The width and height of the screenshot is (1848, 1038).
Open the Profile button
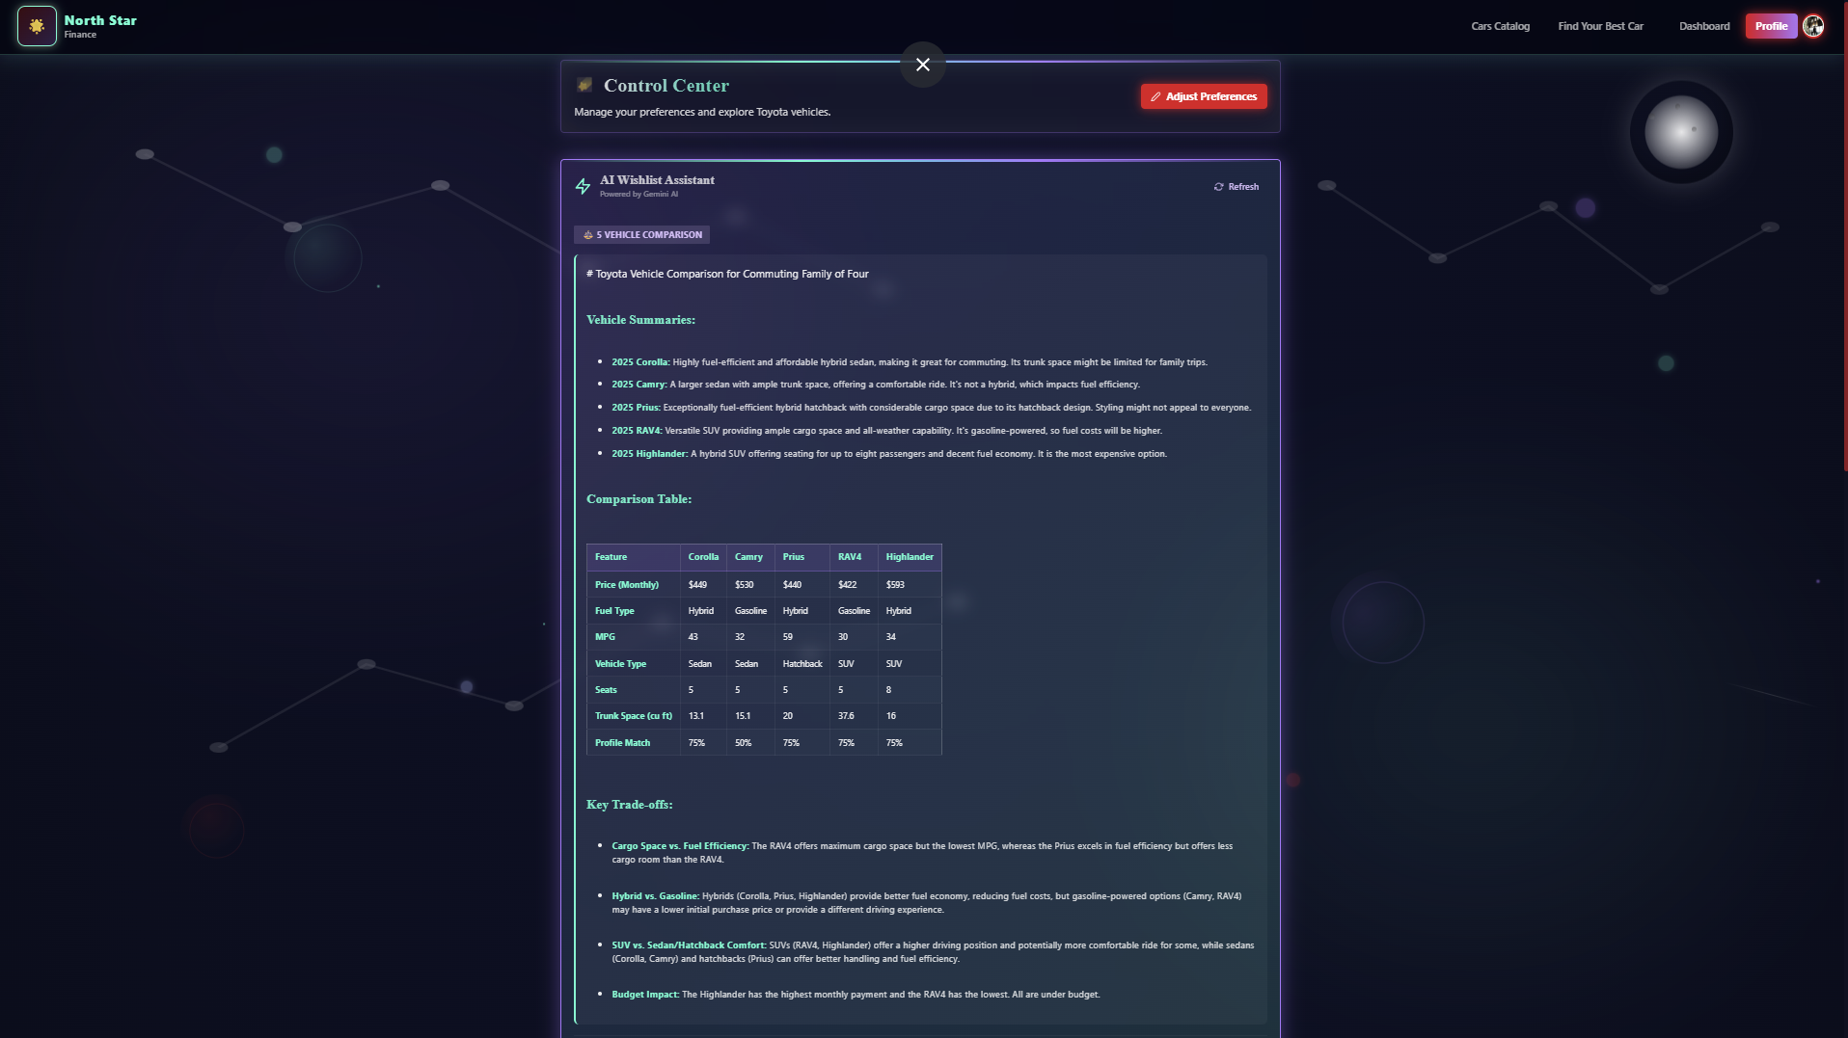(1771, 26)
